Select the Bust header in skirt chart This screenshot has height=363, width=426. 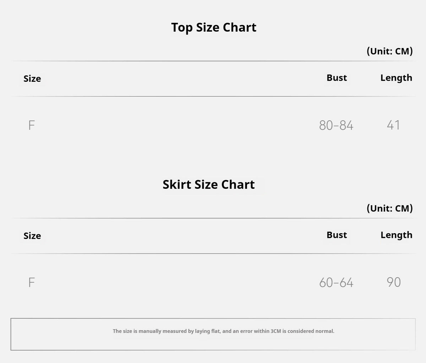point(337,235)
